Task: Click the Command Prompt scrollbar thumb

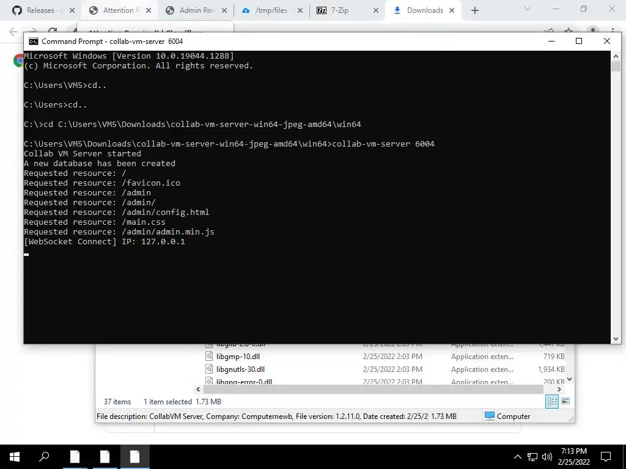Action: click(616, 66)
